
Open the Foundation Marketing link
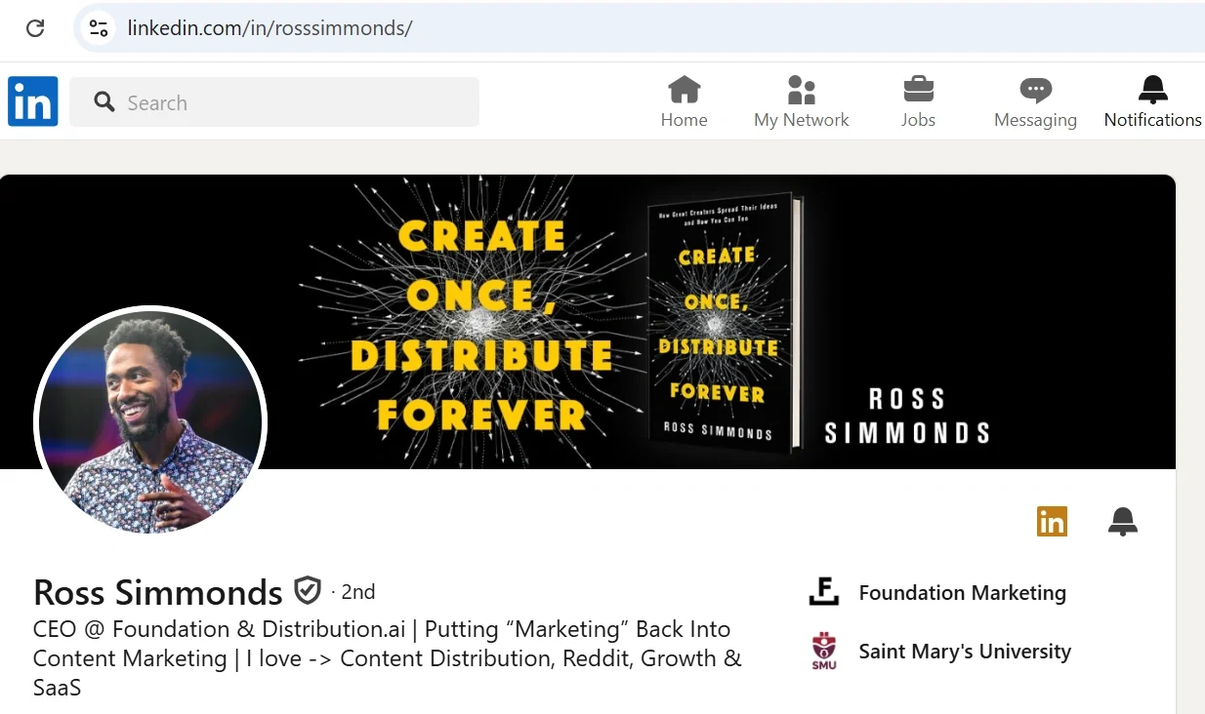pos(962,592)
